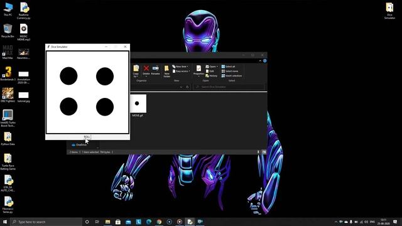The height and width of the screenshot is (226, 402).
Task: Open the notification center icon
Action: pyautogui.click(x=395, y=222)
